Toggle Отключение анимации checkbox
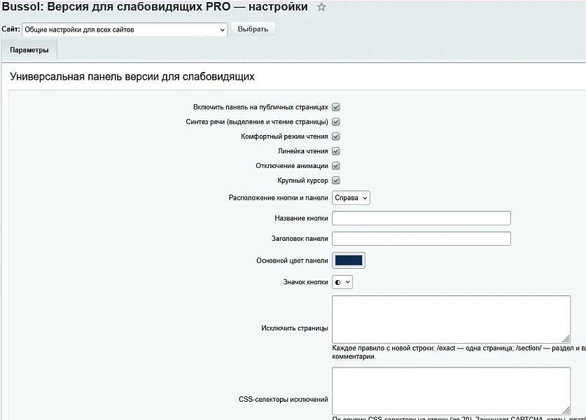Image resolution: width=586 pixels, height=420 pixels. [x=336, y=165]
